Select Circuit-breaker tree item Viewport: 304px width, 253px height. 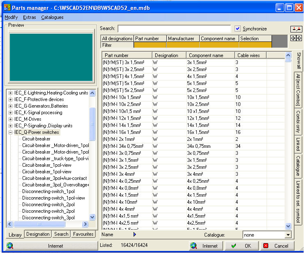pos(36,139)
